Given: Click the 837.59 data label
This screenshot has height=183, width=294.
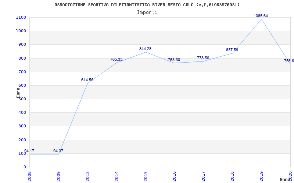Looking at the screenshot, I should tap(232, 50).
